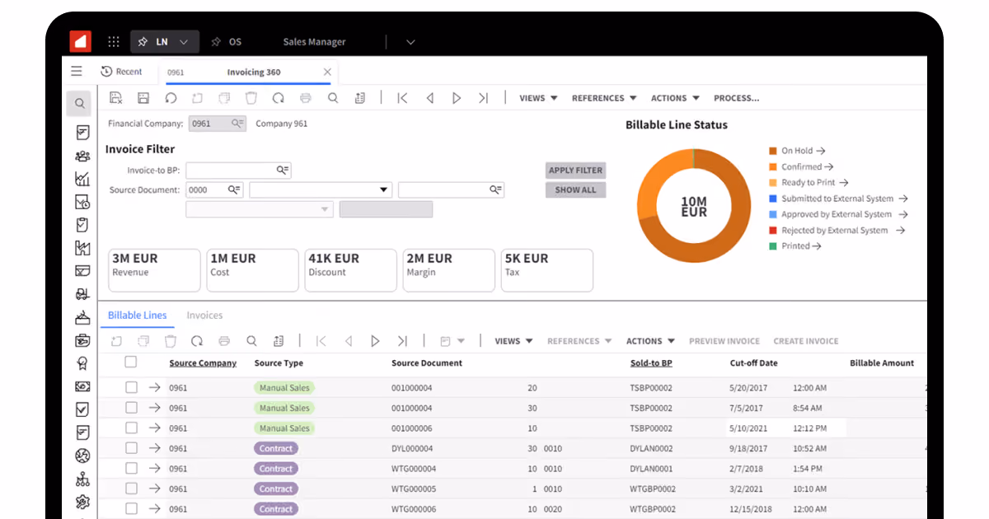
Task: Select the Billable Lines tab
Action: (x=137, y=316)
